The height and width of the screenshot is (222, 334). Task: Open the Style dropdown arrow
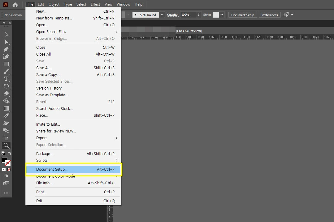point(222,15)
